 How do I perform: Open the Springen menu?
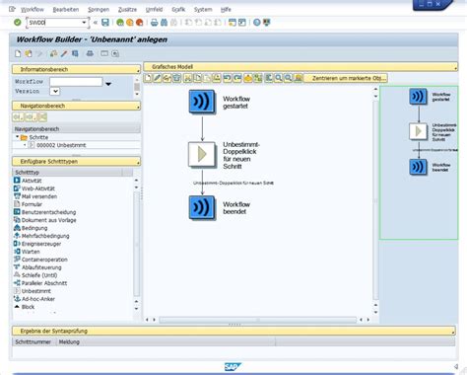(99, 10)
